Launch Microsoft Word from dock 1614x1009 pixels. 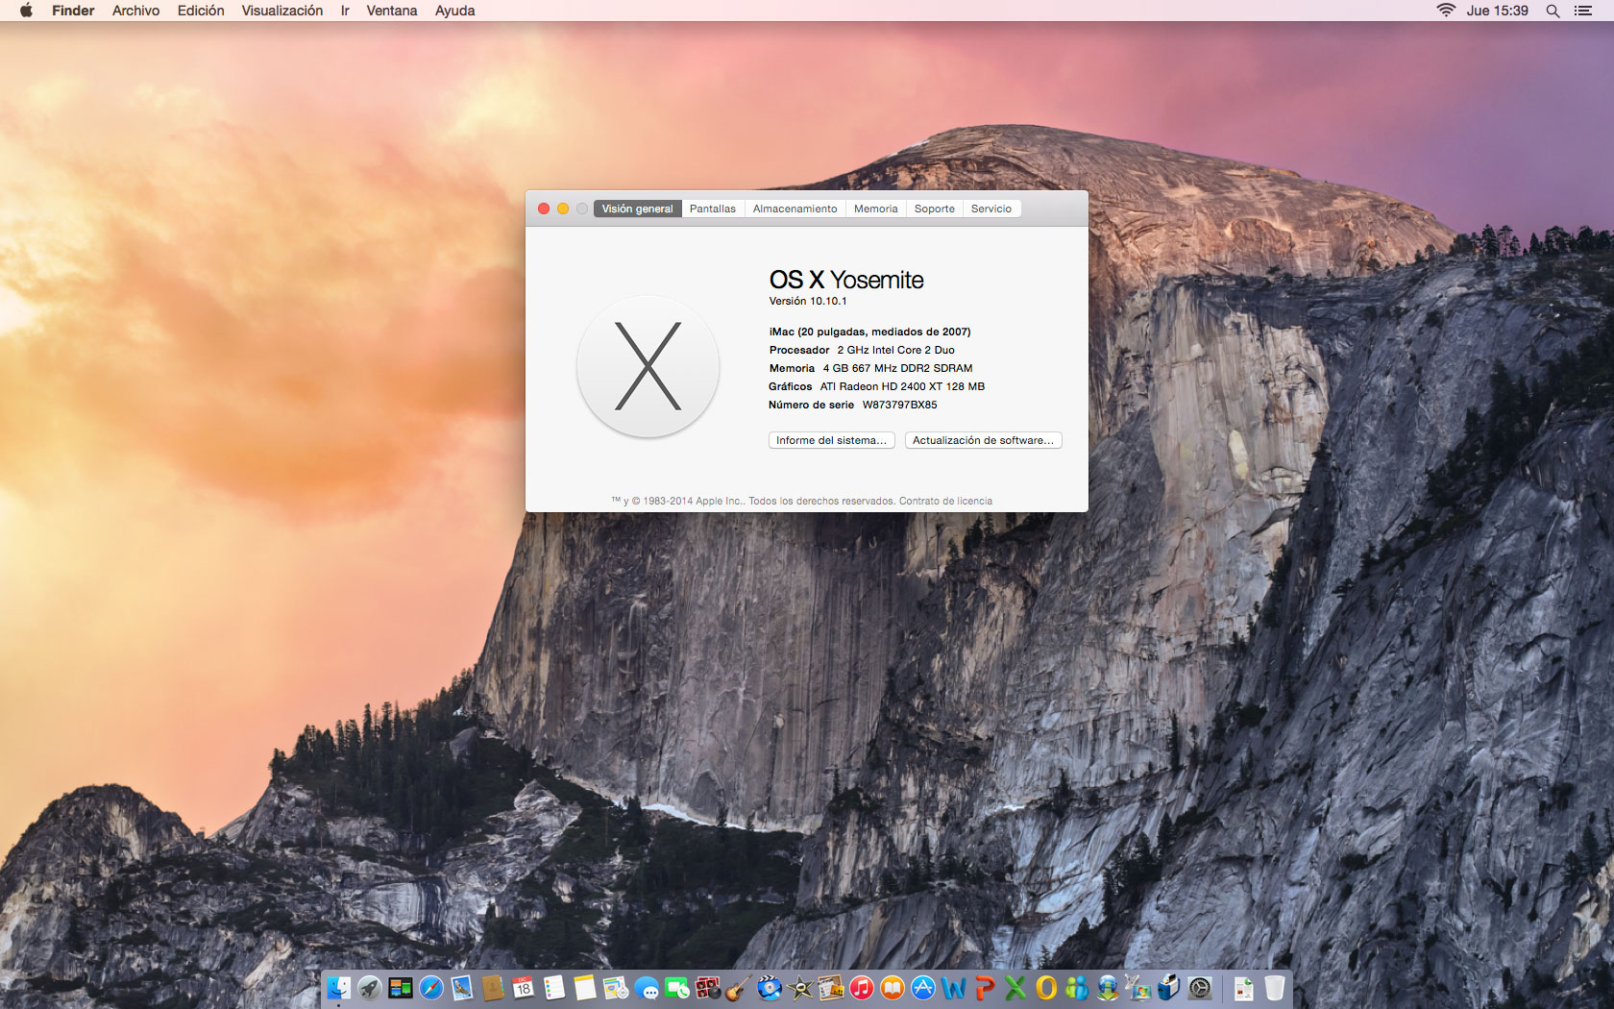954,988
